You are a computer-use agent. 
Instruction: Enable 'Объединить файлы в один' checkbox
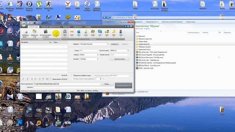(x=72, y=76)
